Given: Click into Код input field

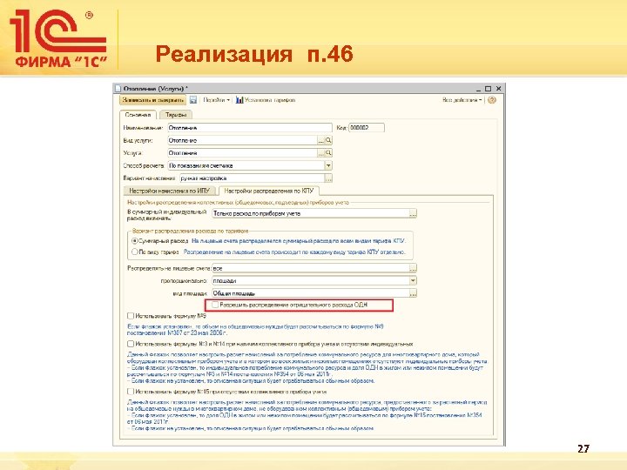Looking at the screenshot, I should point(367,128).
